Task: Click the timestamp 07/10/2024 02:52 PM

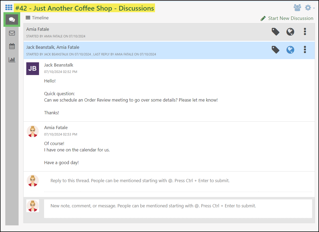Action: point(61,72)
